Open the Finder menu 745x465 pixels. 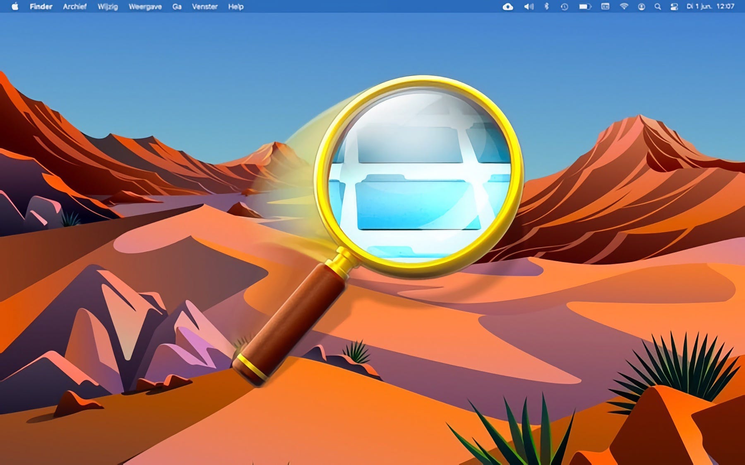[x=41, y=7]
